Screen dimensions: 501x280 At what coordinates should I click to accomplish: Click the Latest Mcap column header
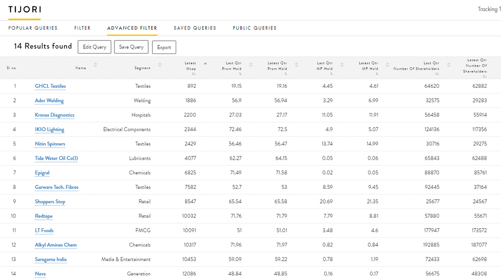[190, 68]
